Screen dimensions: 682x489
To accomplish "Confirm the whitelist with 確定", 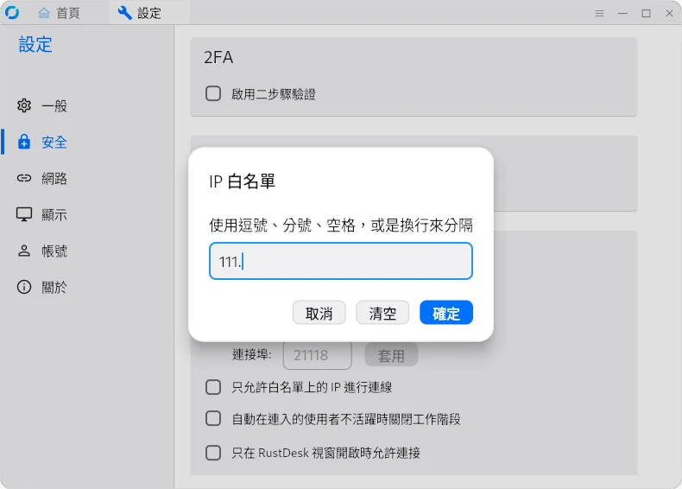I will tap(446, 313).
